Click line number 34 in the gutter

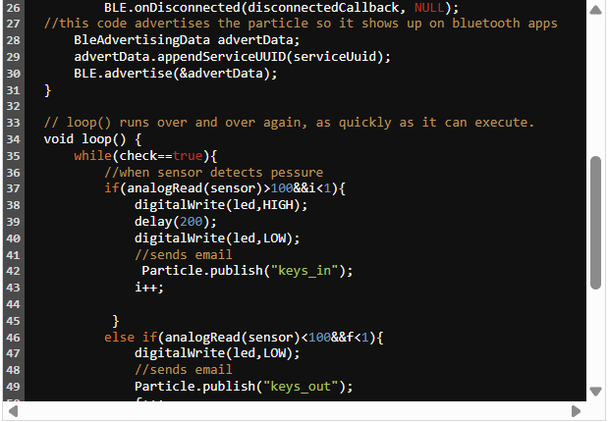tap(13, 139)
